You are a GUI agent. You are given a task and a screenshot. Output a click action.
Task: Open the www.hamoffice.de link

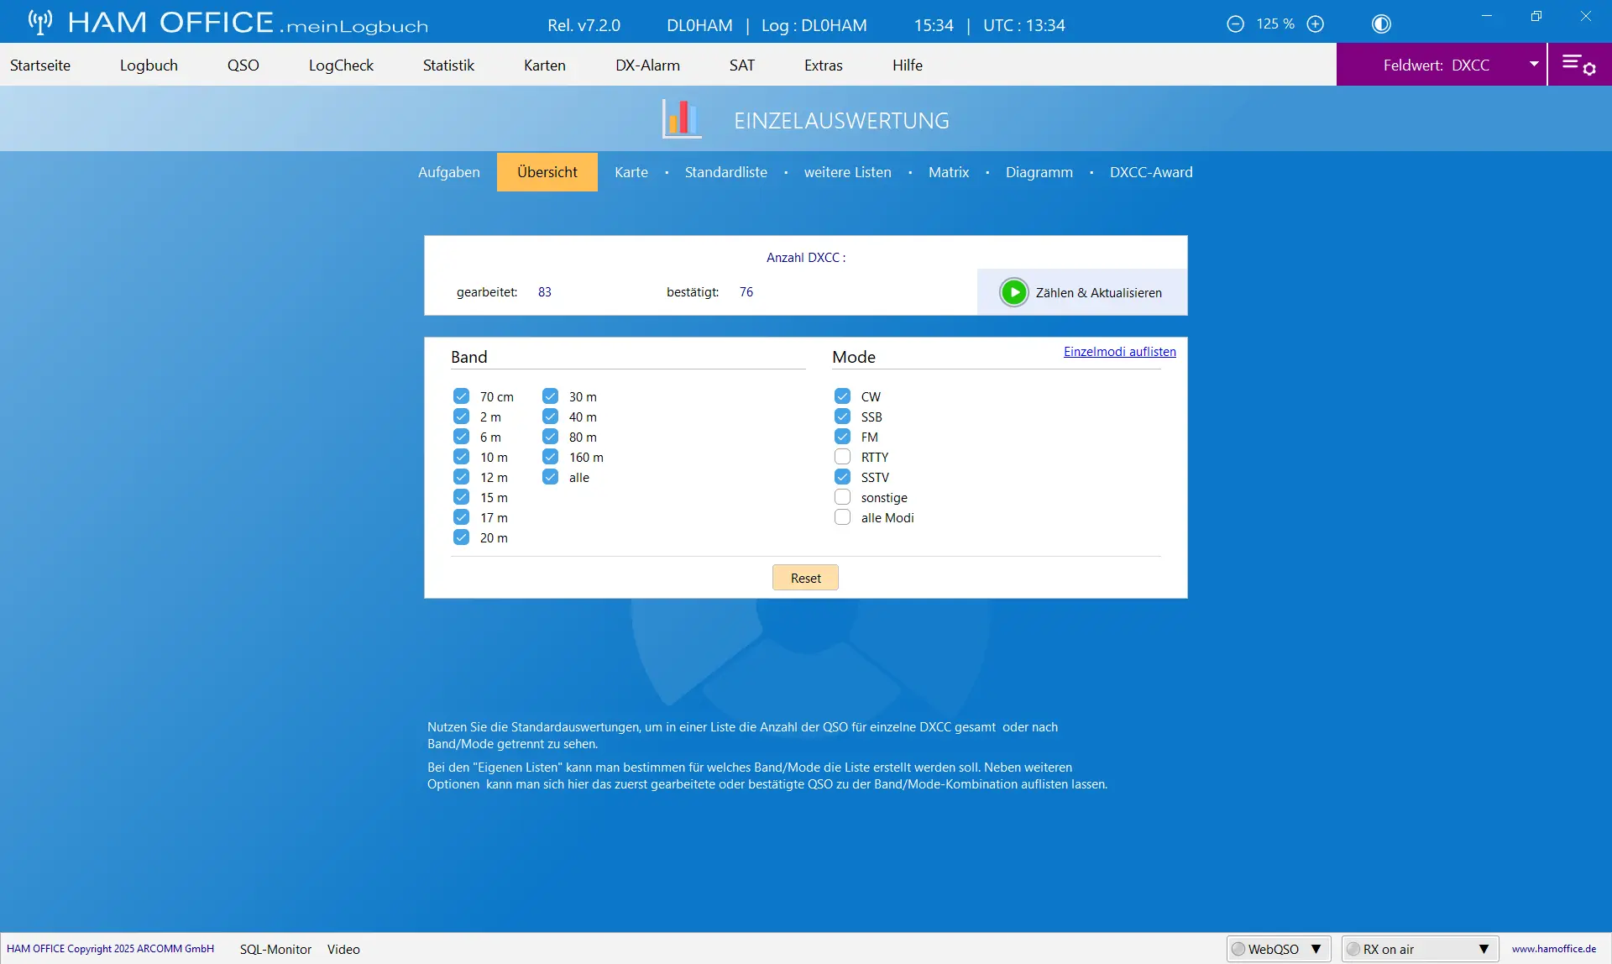pos(1553,949)
